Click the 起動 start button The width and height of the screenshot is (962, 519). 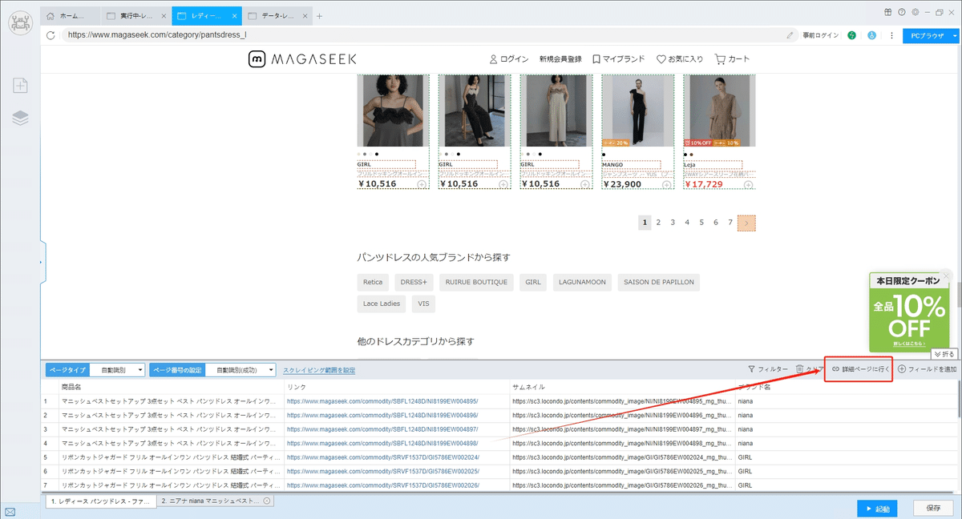click(876, 508)
